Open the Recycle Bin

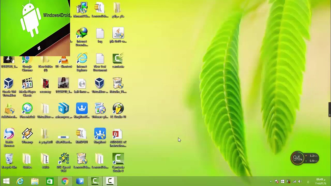pos(9,161)
